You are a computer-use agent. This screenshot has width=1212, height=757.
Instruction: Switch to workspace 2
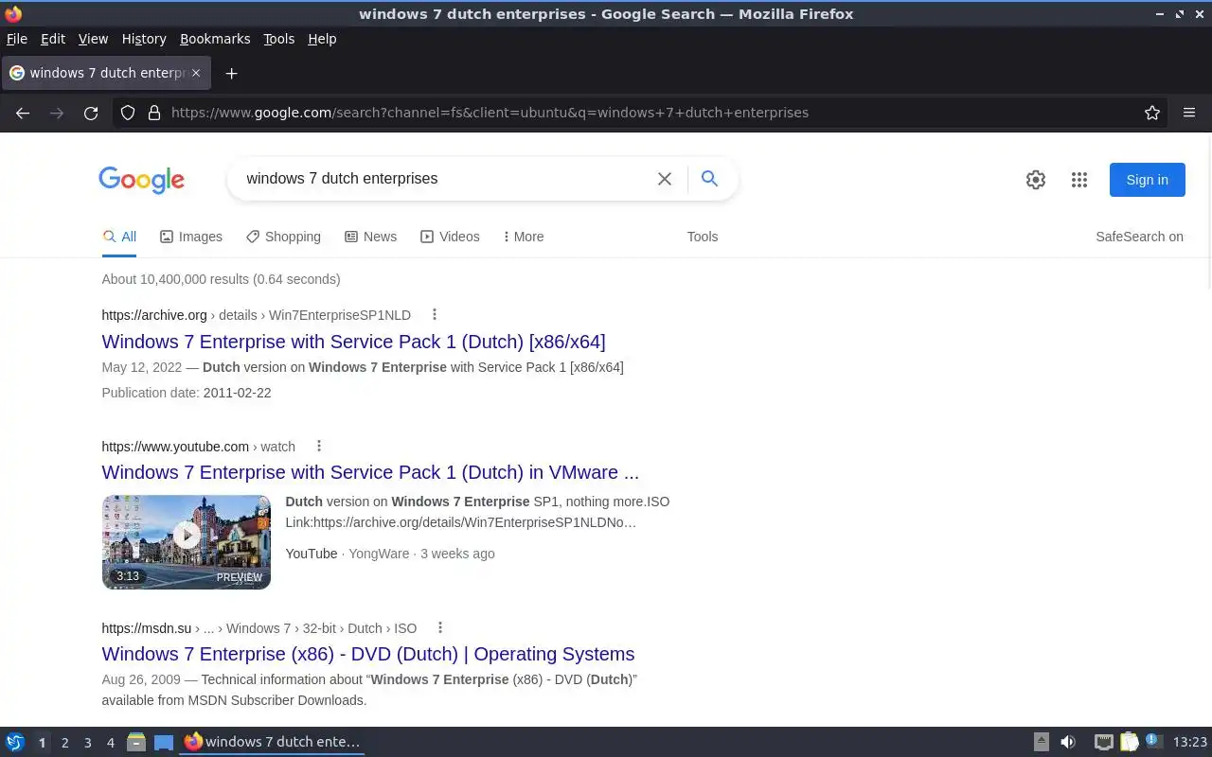(64, 743)
